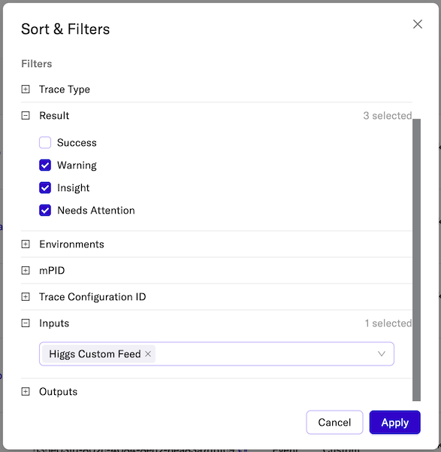Apply the selected filters
Image resolution: width=441 pixels, height=452 pixels.
[394, 423]
